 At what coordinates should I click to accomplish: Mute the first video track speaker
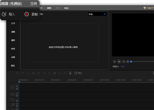pos(17,86)
